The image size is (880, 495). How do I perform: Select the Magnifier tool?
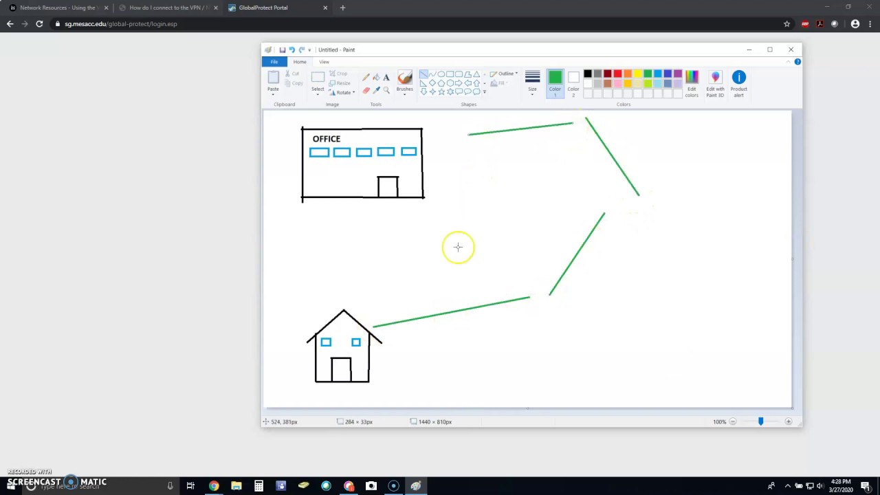(386, 90)
